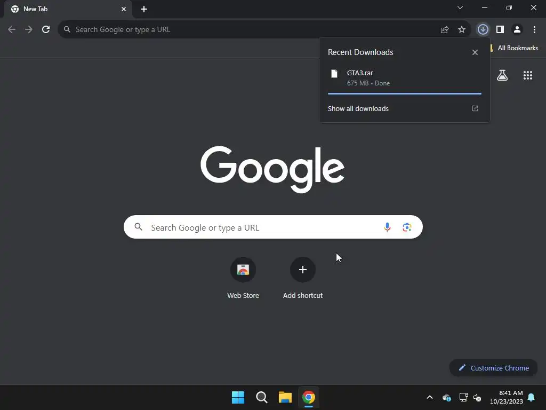
Task: Close the New Tab tab
Action: pyautogui.click(x=124, y=9)
